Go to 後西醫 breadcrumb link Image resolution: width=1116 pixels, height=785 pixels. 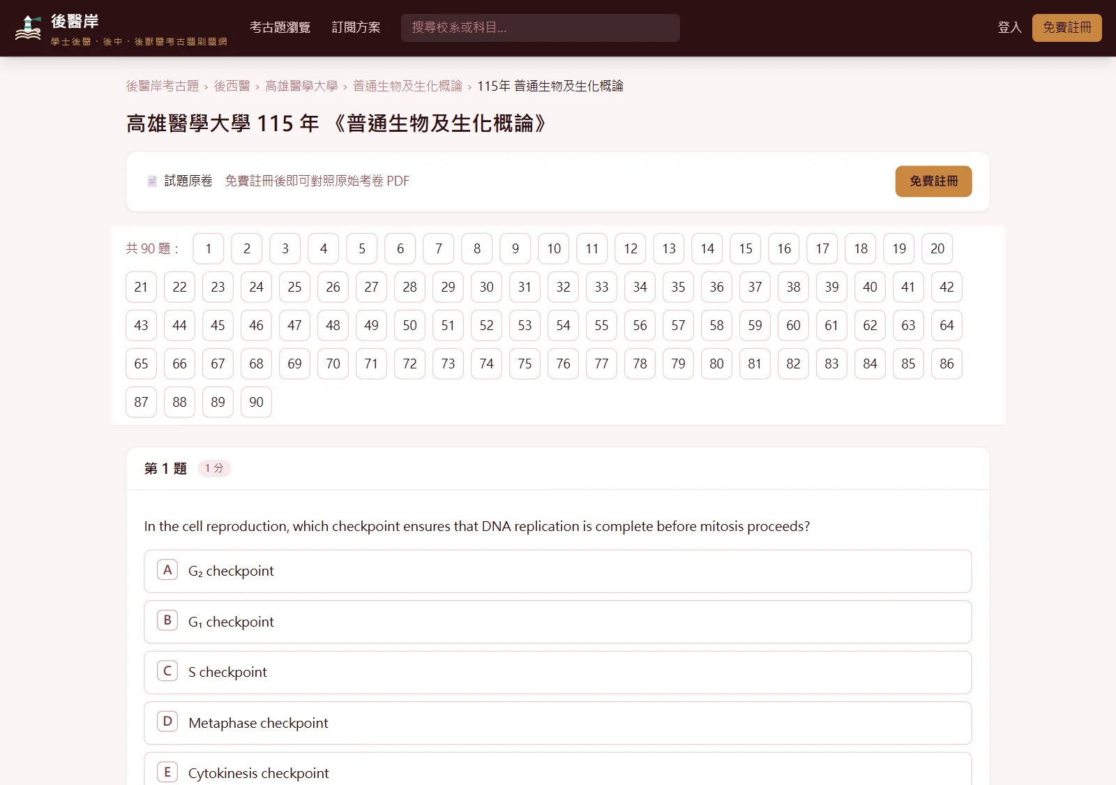pyautogui.click(x=232, y=86)
